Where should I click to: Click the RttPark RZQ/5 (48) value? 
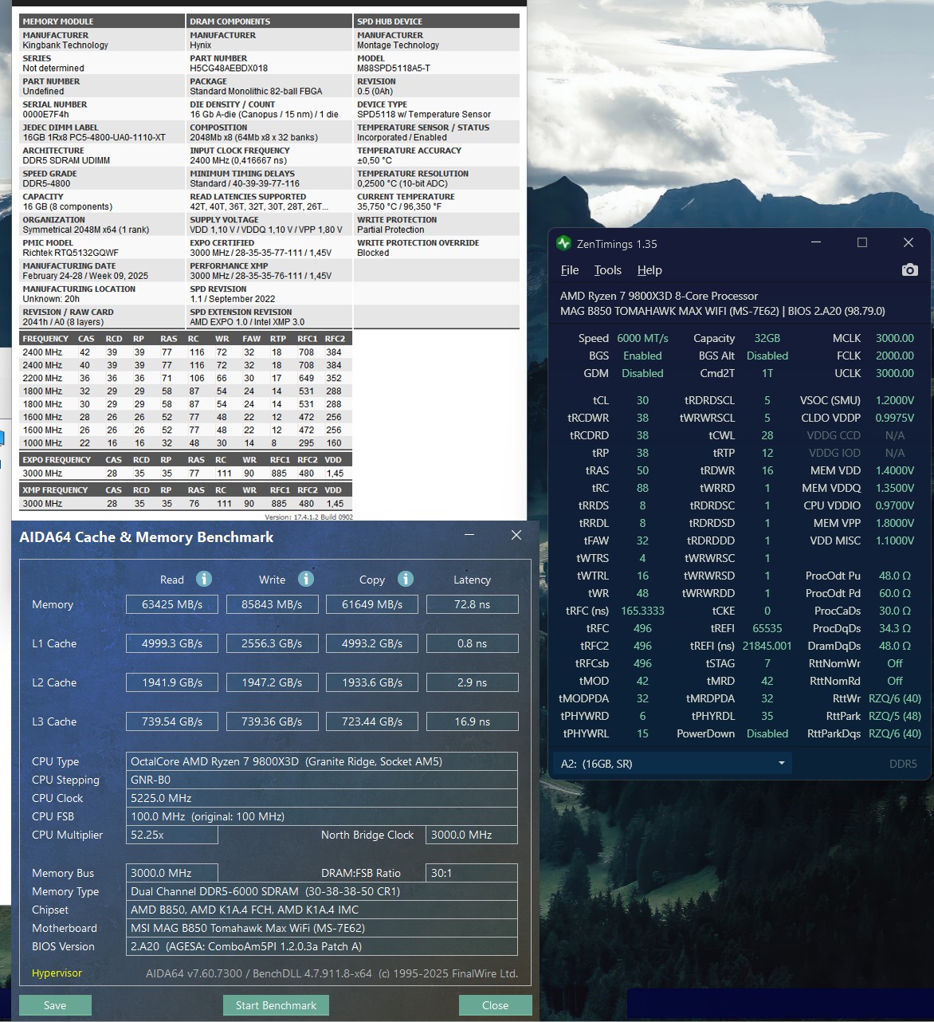[894, 716]
